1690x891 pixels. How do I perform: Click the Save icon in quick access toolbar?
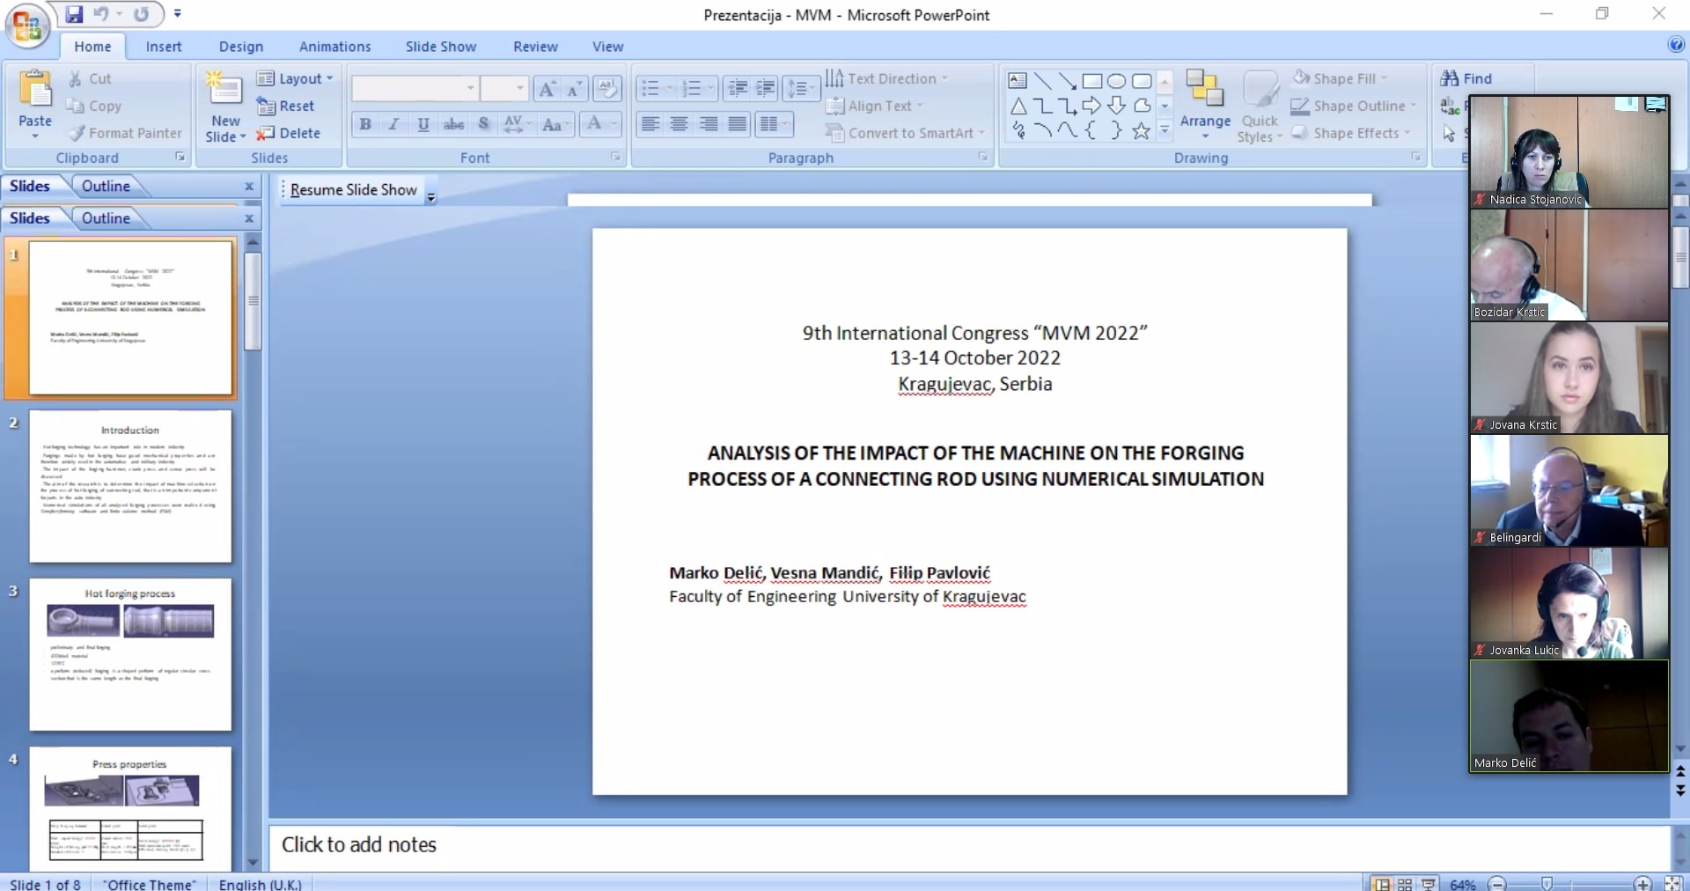tap(74, 14)
